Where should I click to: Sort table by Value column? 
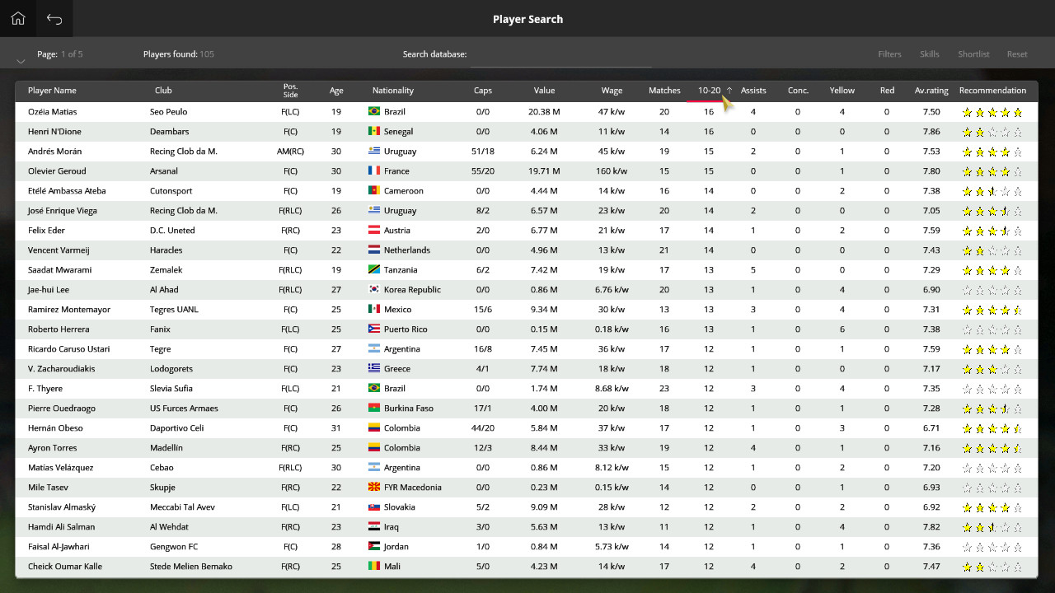click(544, 91)
